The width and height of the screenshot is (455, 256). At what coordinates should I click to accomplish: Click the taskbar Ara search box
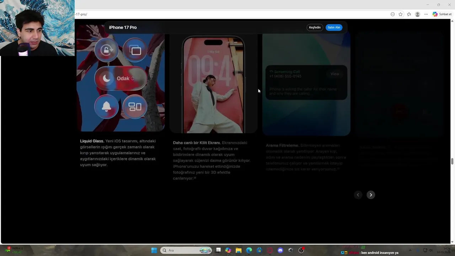(x=186, y=250)
